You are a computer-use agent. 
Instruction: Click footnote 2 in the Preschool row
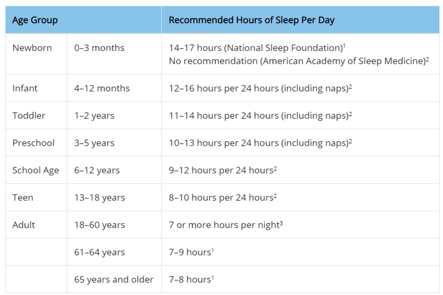(x=350, y=140)
